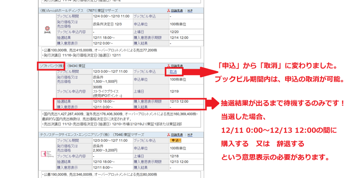Click the 申込 button for テクノスデータサイエンス
This screenshot has width=351, height=178.
tap(175, 140)
